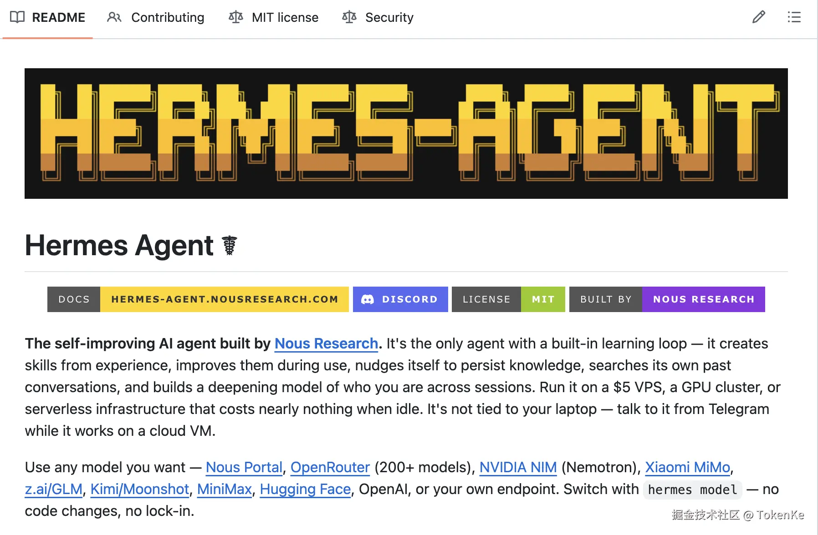The image size is (818, 535).
Task: Open the Docs hermes-agent.nousresearch.com badge
Action: [198, 299]
